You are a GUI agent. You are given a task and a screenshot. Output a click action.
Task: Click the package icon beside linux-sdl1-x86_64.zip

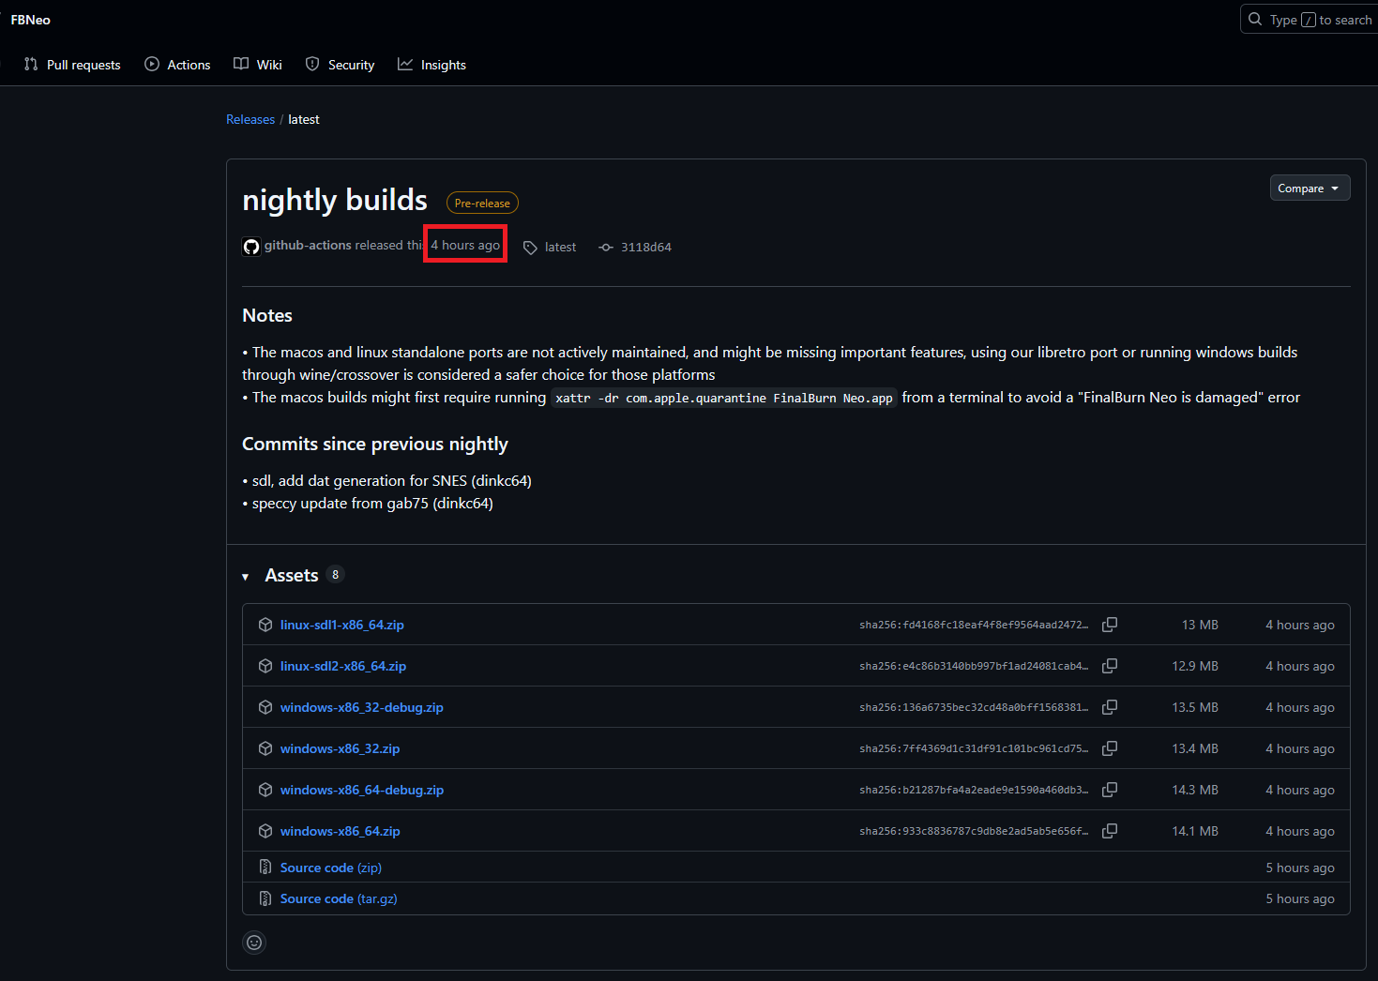tap(265, 625)
